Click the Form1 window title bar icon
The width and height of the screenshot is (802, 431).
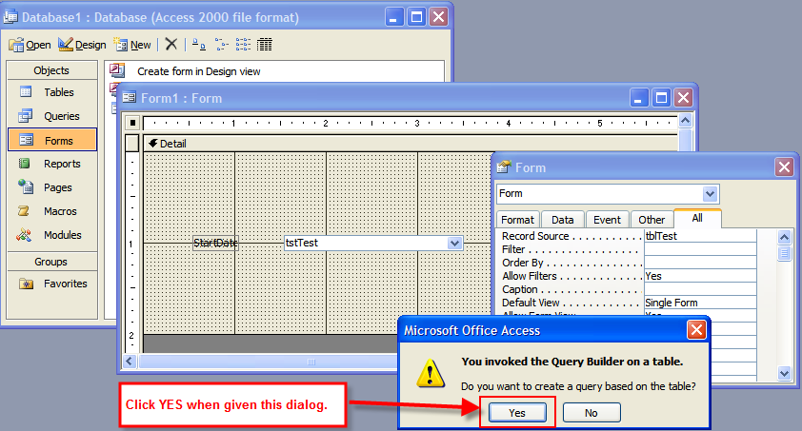tap(129, 98)
